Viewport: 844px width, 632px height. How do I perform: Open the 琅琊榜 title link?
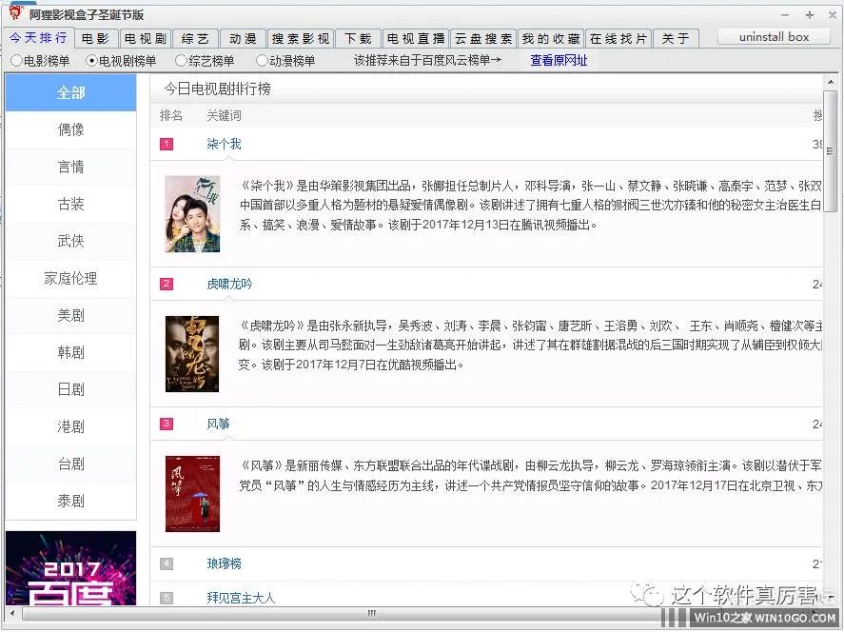pyautogui.click(x=224, y=563)
